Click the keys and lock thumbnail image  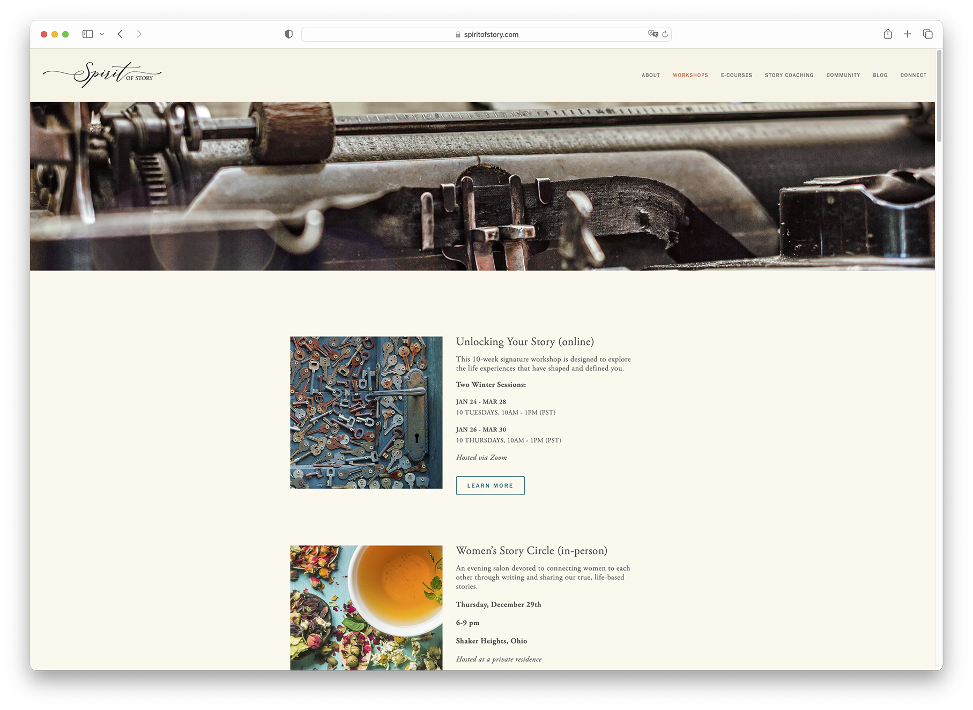tap(366, 413)
